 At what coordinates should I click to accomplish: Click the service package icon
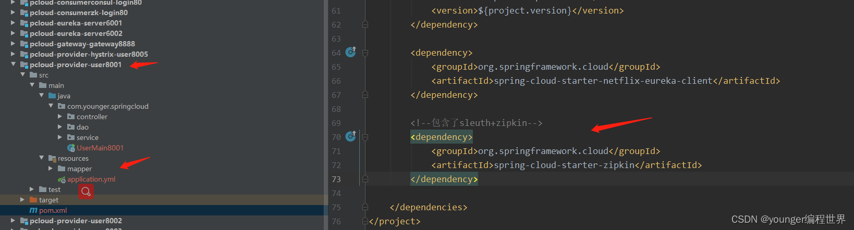(x=71, y=137)
